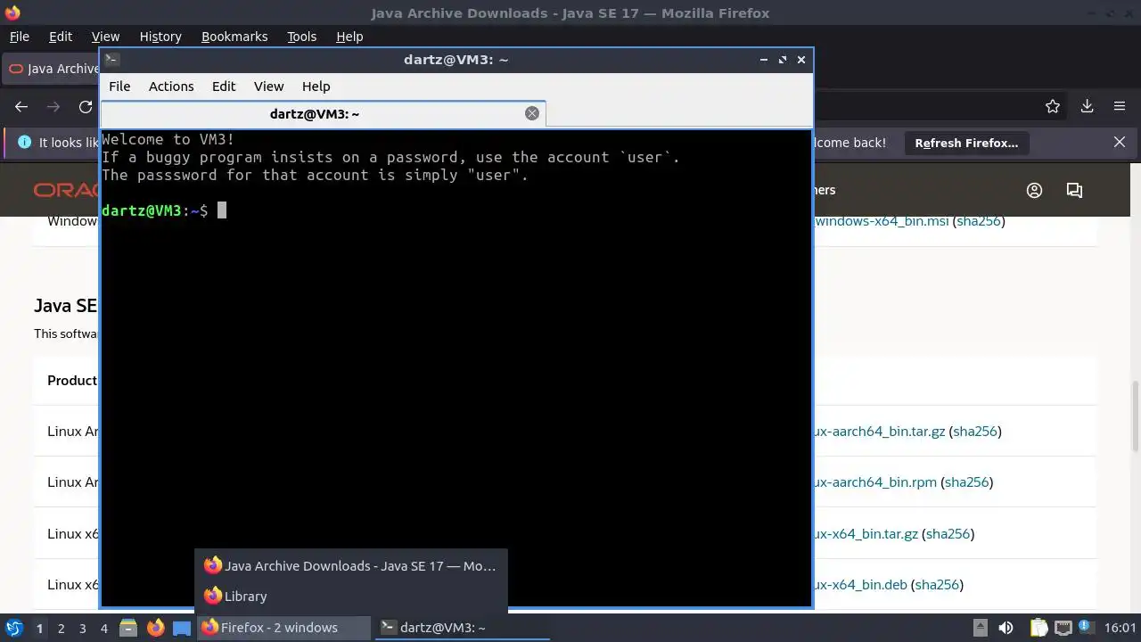Dismiss the Firefox notification bar
1141x642 pixels.
[x=1120, y=143]
